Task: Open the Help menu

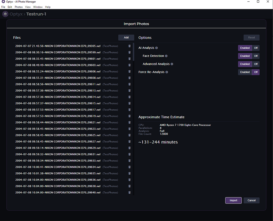Action: pyautogui.click(x=48, y=7)
